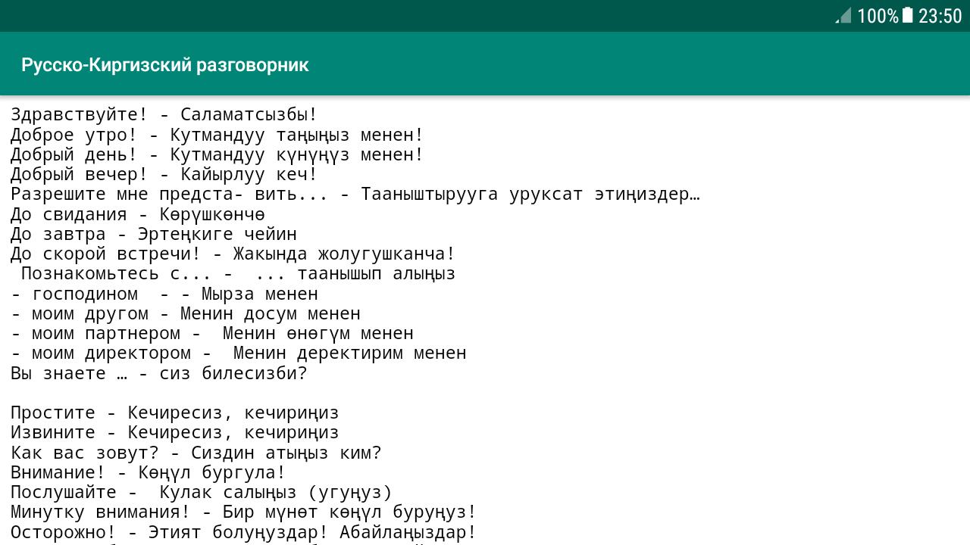Tap the line starting 'Разрешите мне предста- вить...'
This screenshot has width=970, height=545.
point(355,195)
